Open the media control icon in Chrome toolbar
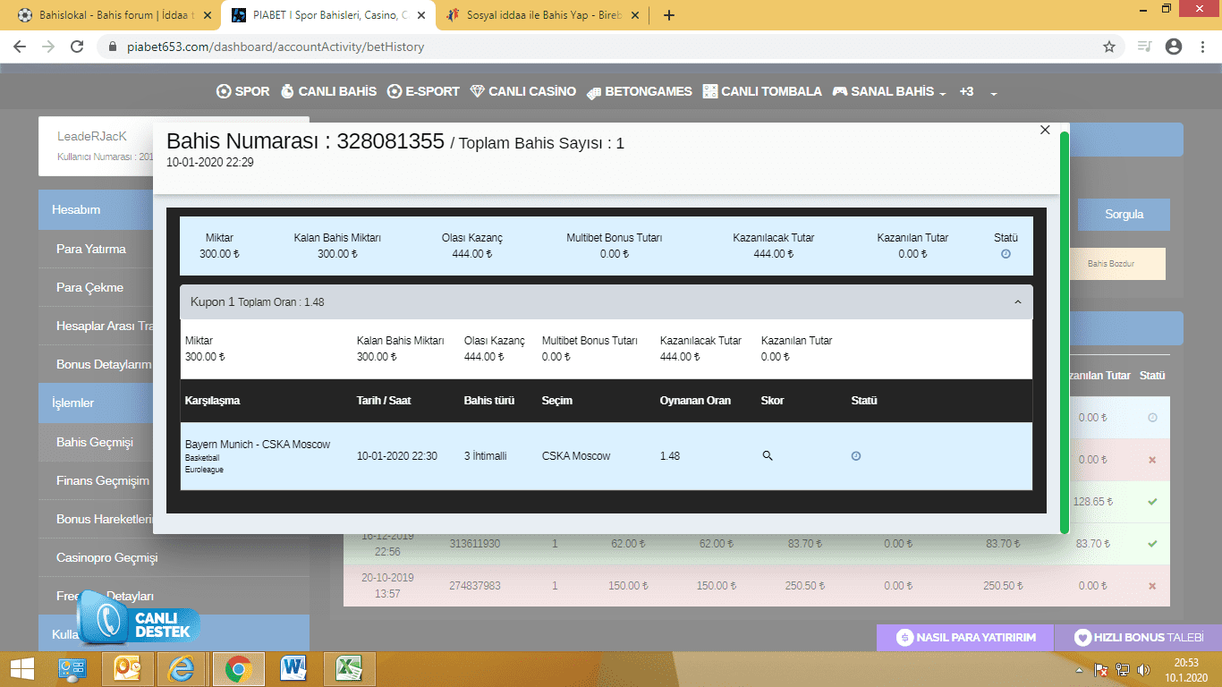Screen dimensions: 1222x687 pos(1144,47)
